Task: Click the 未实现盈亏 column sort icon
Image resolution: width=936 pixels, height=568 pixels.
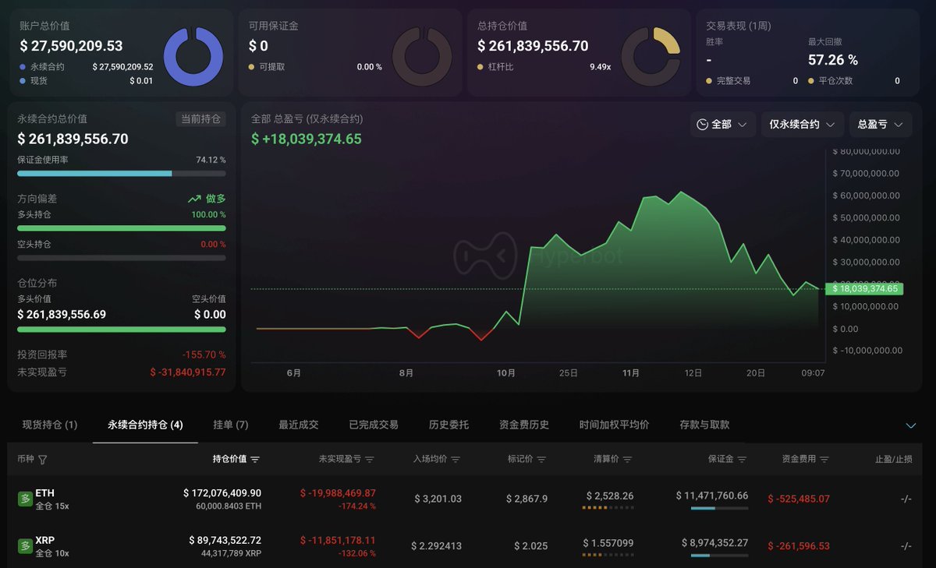Action: point(370,460)
